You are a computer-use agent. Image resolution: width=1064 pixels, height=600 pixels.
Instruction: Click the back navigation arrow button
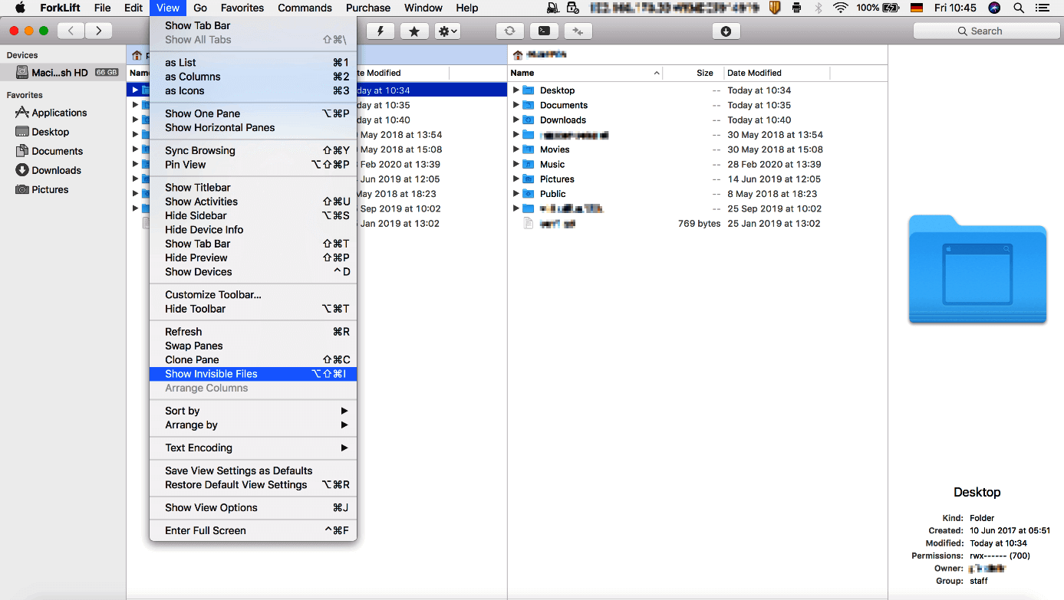point(70,31)
